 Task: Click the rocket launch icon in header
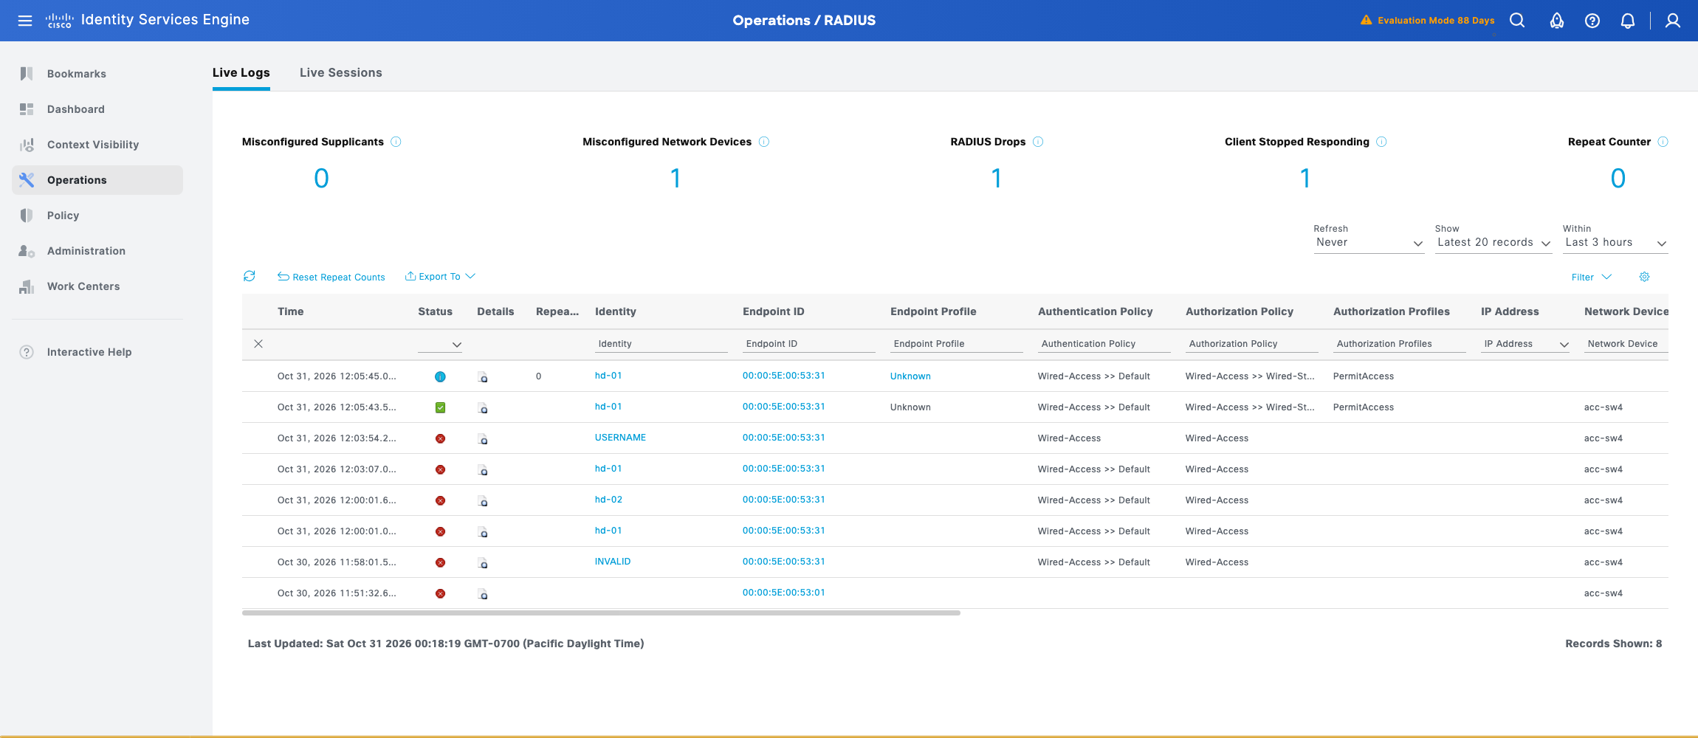[x=1557, y=21]
